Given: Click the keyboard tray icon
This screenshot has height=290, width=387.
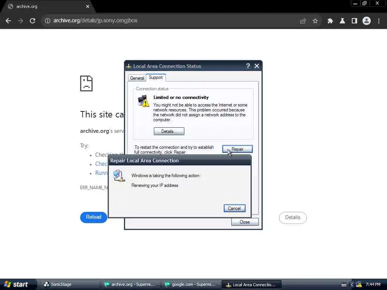Looking at the screenshot, I should tap(344, 285).
